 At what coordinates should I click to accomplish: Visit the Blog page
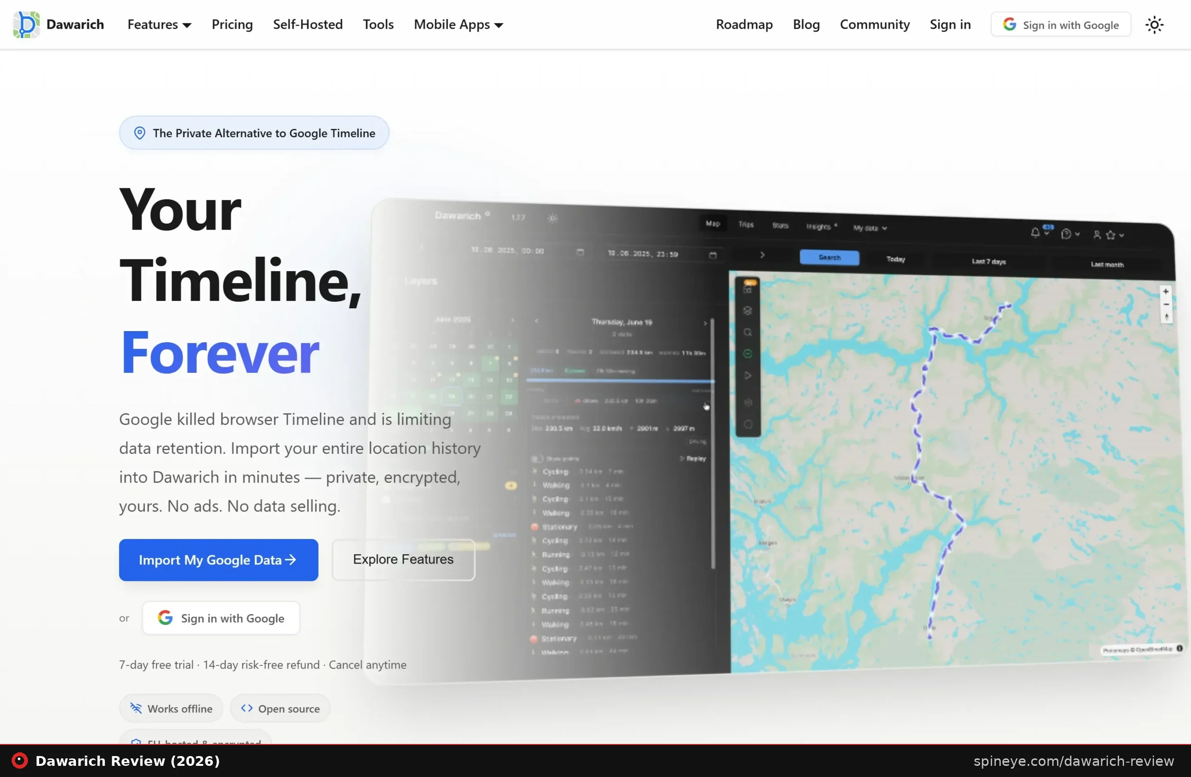806,25
